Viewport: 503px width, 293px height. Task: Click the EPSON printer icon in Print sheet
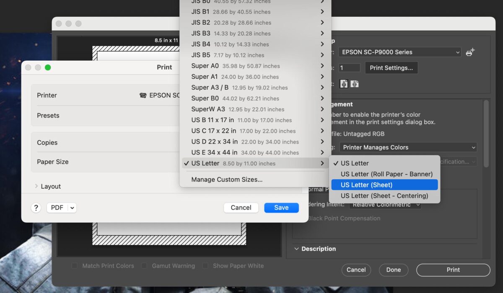pyautogui.click(x=143, y=95)
